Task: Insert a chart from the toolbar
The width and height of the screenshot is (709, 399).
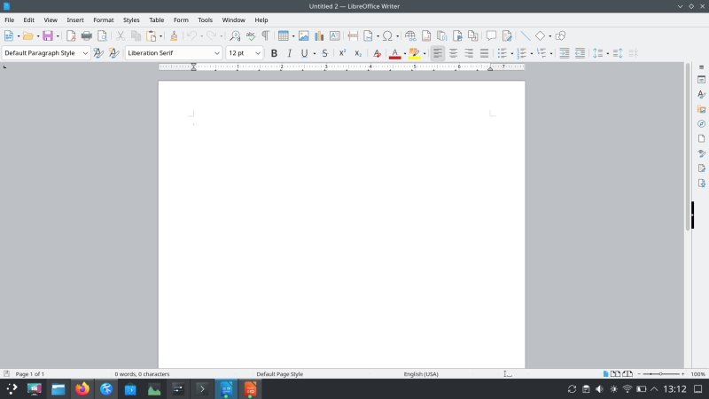Action: (x=318, y=36)
